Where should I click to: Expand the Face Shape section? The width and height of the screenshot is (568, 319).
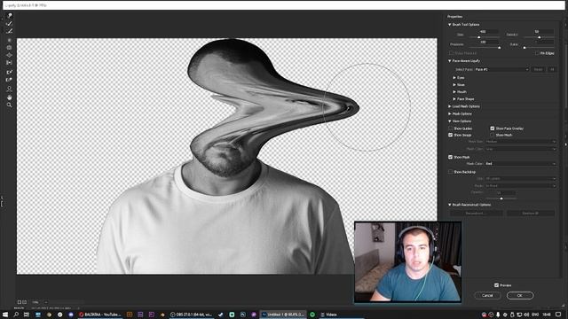[454, 98]
